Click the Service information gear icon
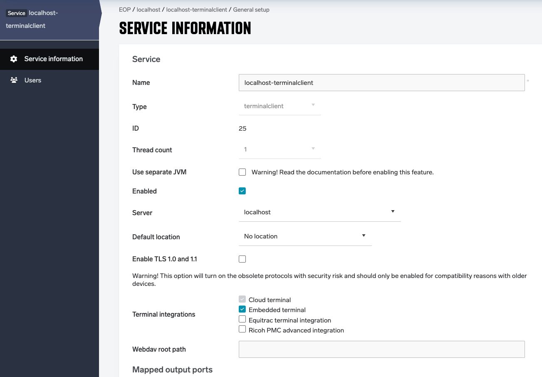 coord(14,59)
